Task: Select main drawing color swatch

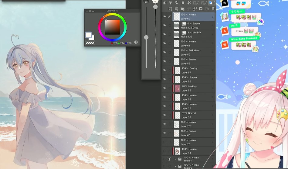Action: tap(88, 35)
